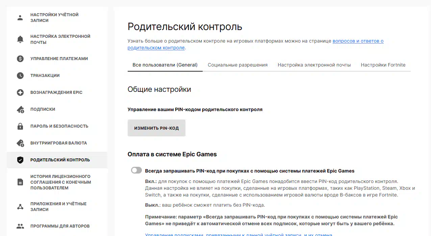Open the apps and accounts nodes icon

[x=20, y=207]
